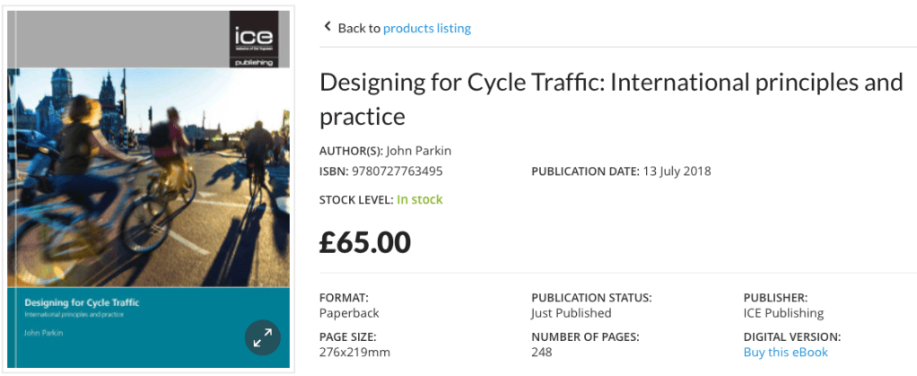Open the products listing link
917x376 pixels.
[427, 28]
